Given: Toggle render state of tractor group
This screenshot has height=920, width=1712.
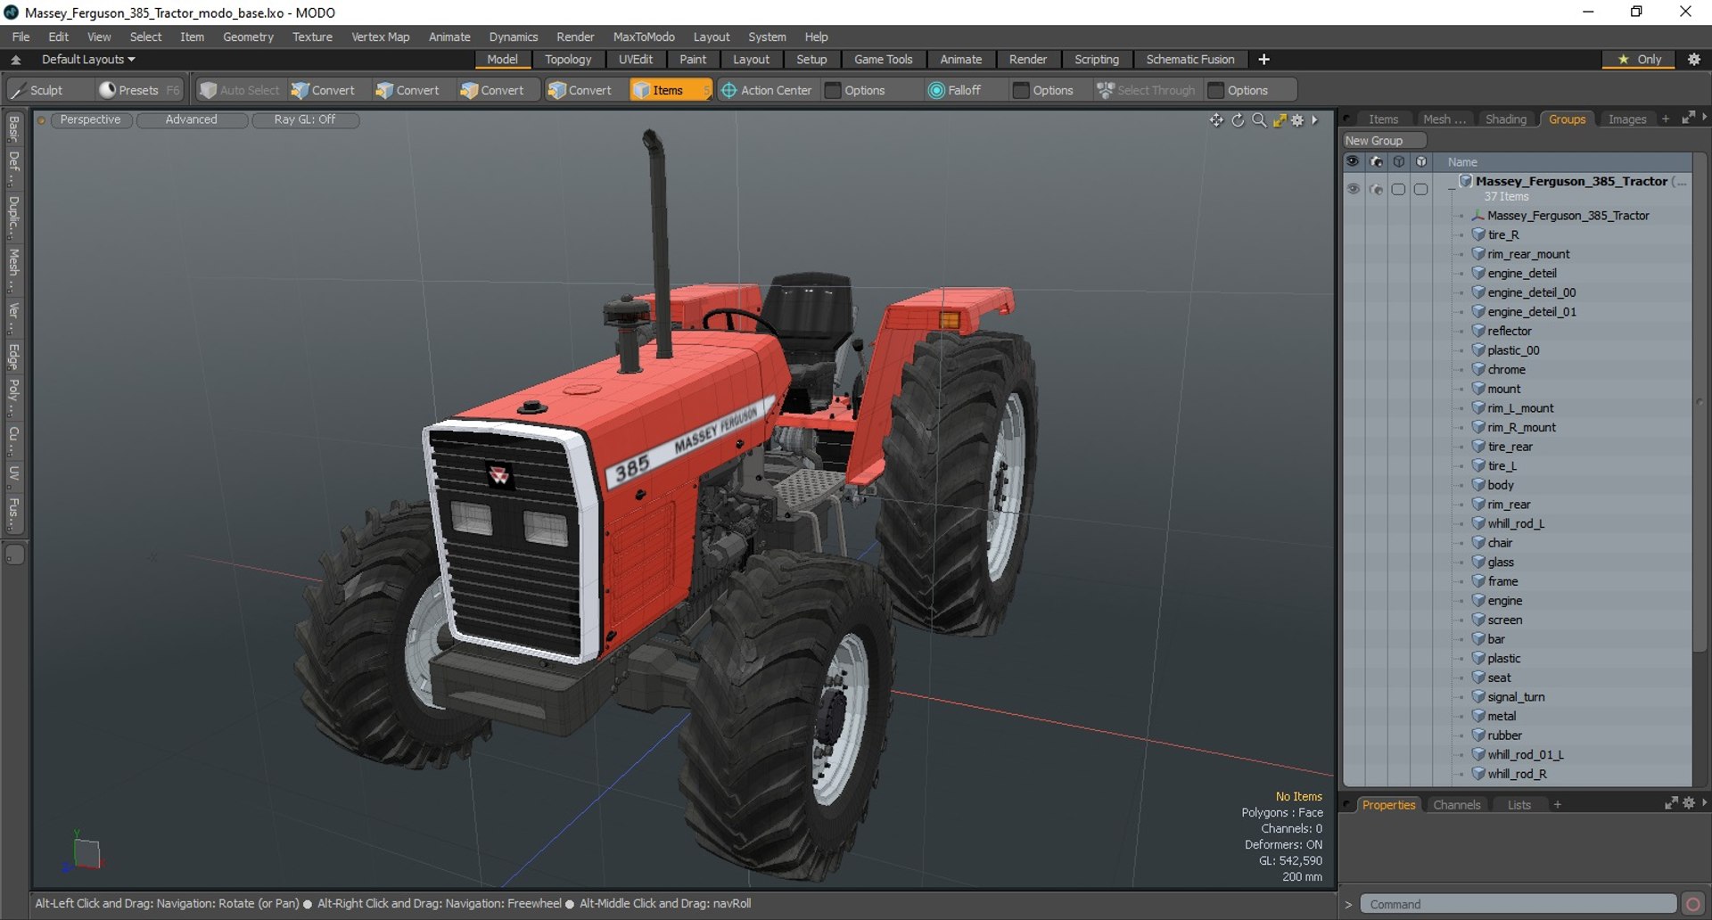Looking at the screenshot, I should 1376,189.
